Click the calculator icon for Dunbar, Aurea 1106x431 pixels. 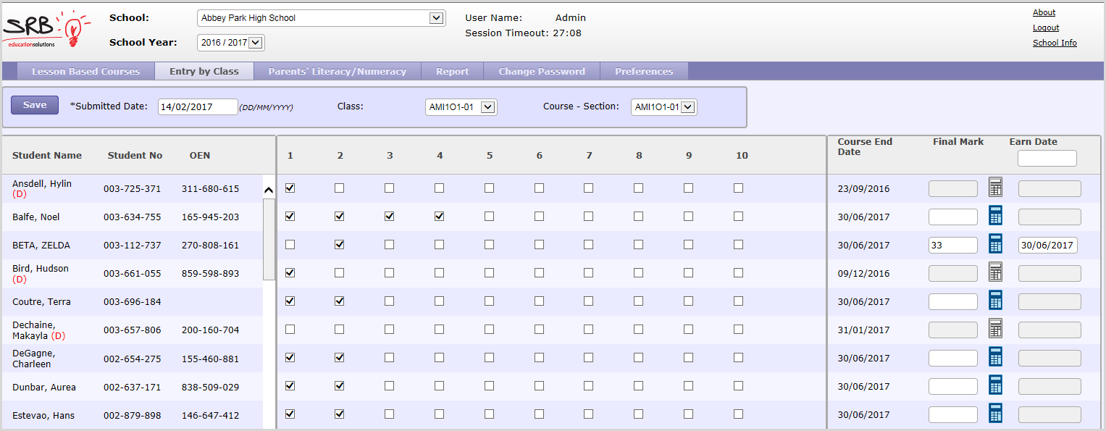[995, 385]
